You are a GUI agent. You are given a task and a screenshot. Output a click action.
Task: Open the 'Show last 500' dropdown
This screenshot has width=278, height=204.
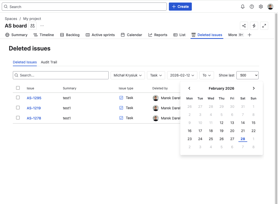tap(247, 75)
